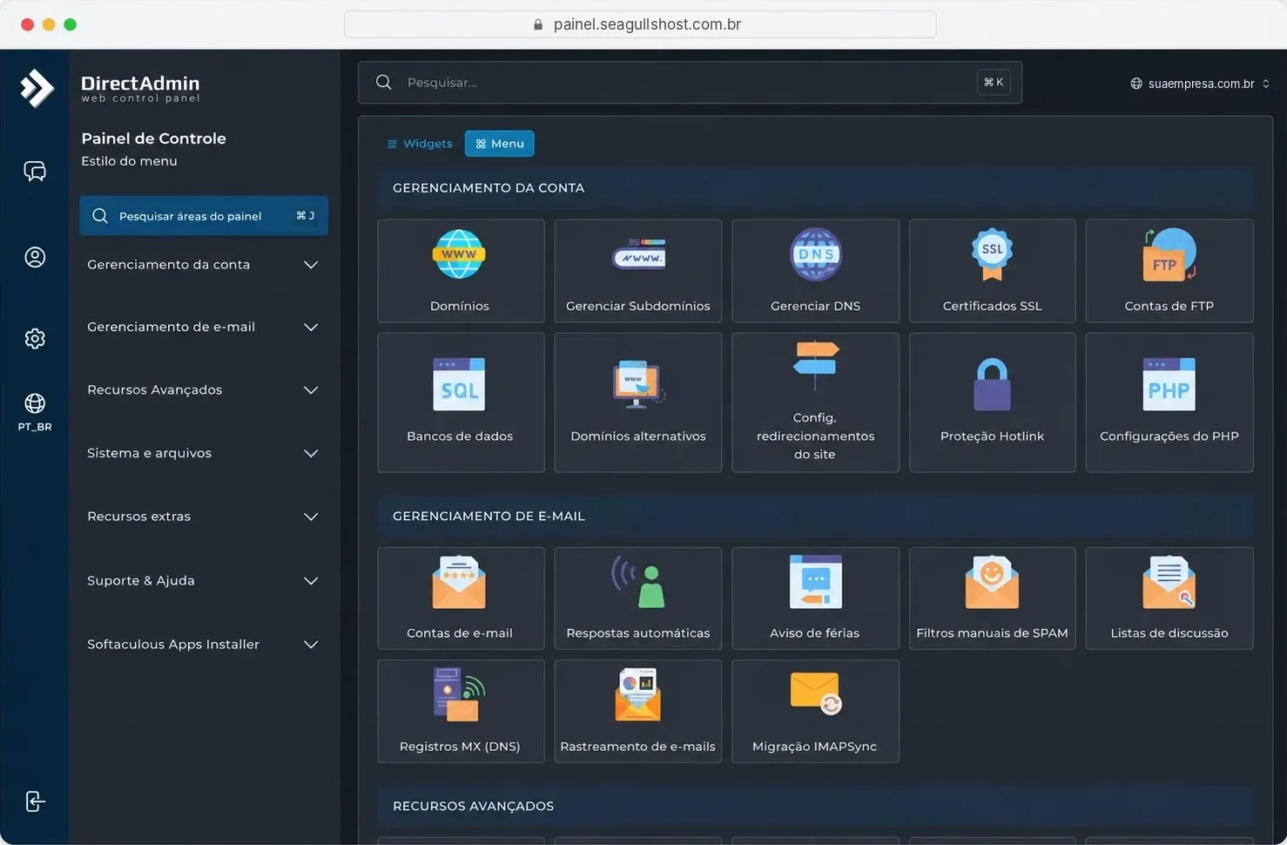Open Proteção Hotlink padlock icon

click(x=992, y=384)
